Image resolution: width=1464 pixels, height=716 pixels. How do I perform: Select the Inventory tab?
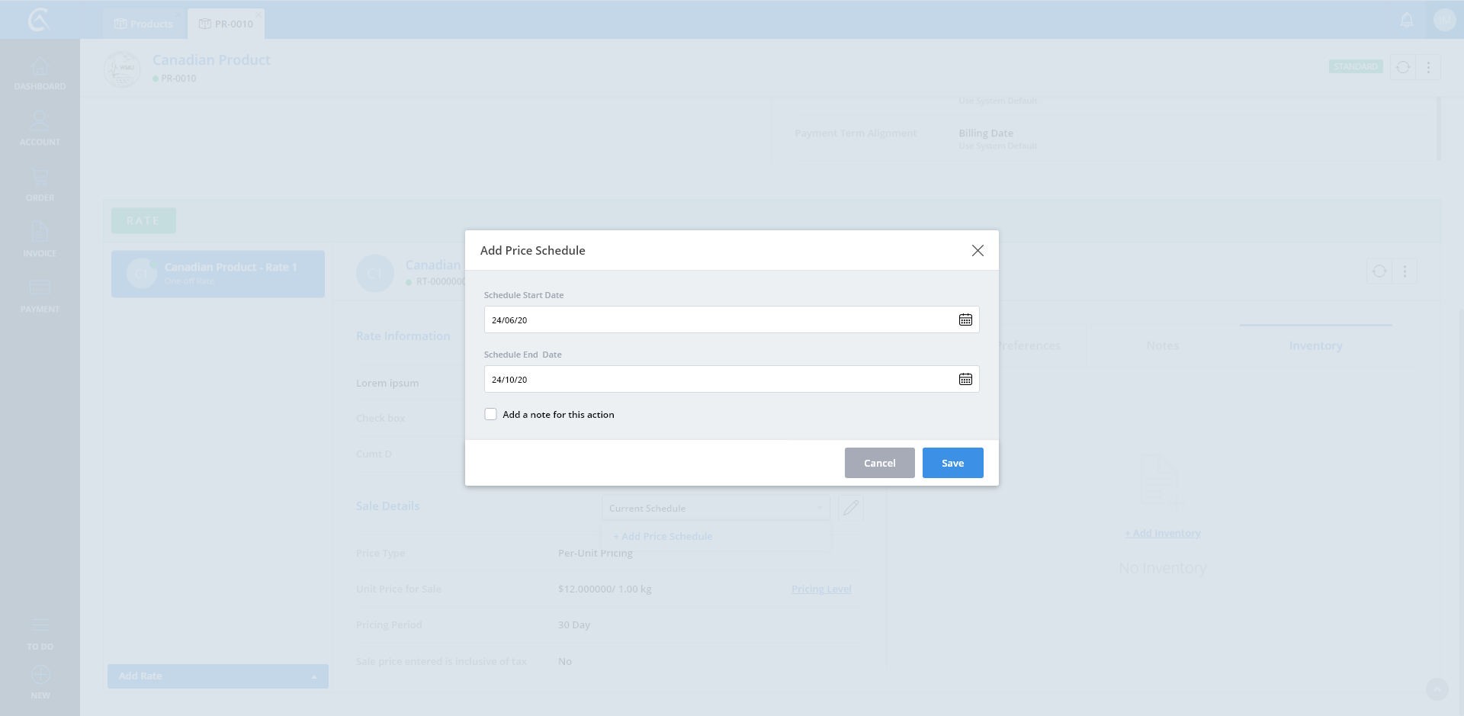pyautogui.click(x=1315, y=345)
